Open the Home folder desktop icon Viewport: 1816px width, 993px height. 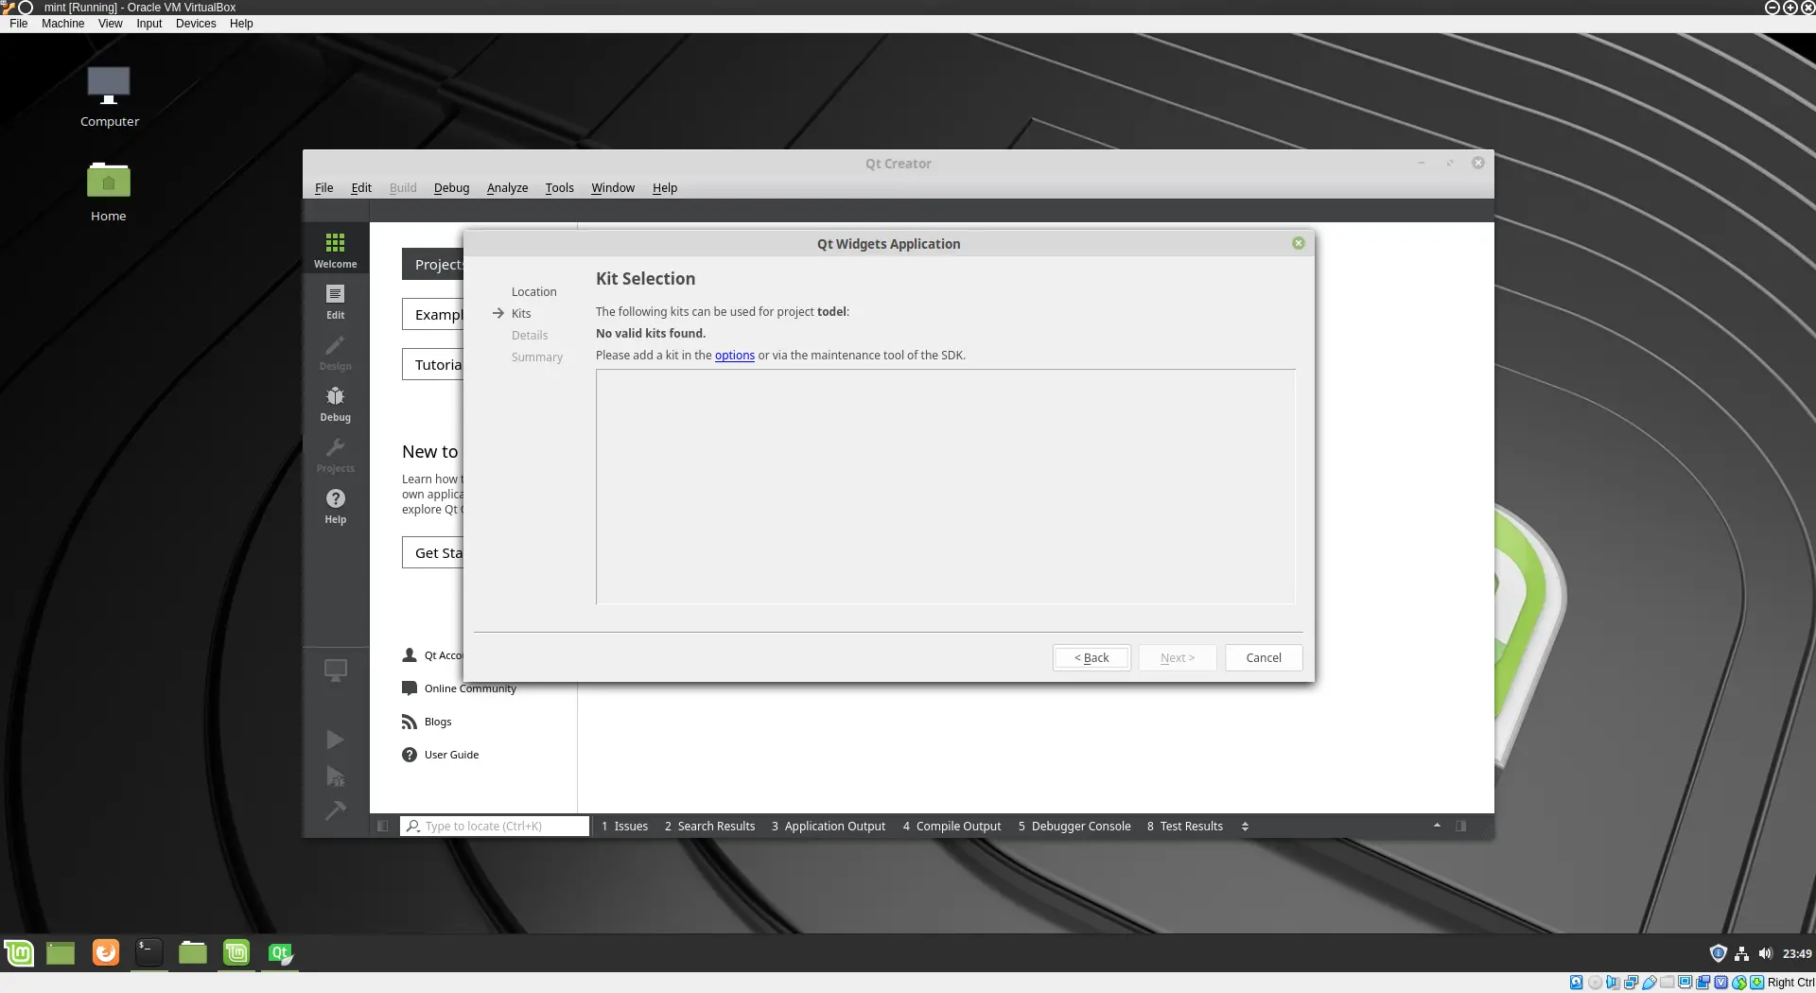109,192
